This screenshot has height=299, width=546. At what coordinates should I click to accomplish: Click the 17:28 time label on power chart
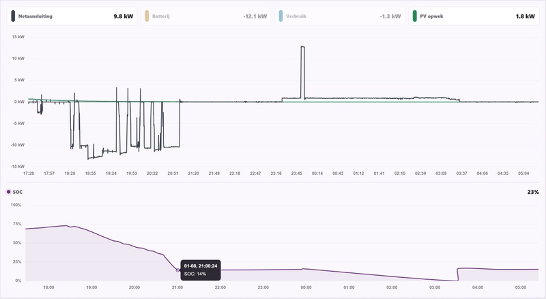click(29, 173)
